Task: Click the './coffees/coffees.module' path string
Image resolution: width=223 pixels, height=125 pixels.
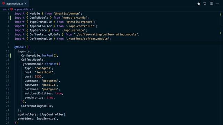Action: [87, 39]
